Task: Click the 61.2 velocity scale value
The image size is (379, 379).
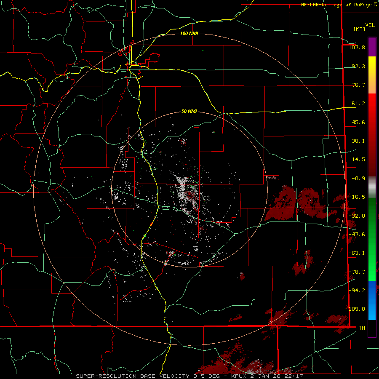Action: point(358,104)
